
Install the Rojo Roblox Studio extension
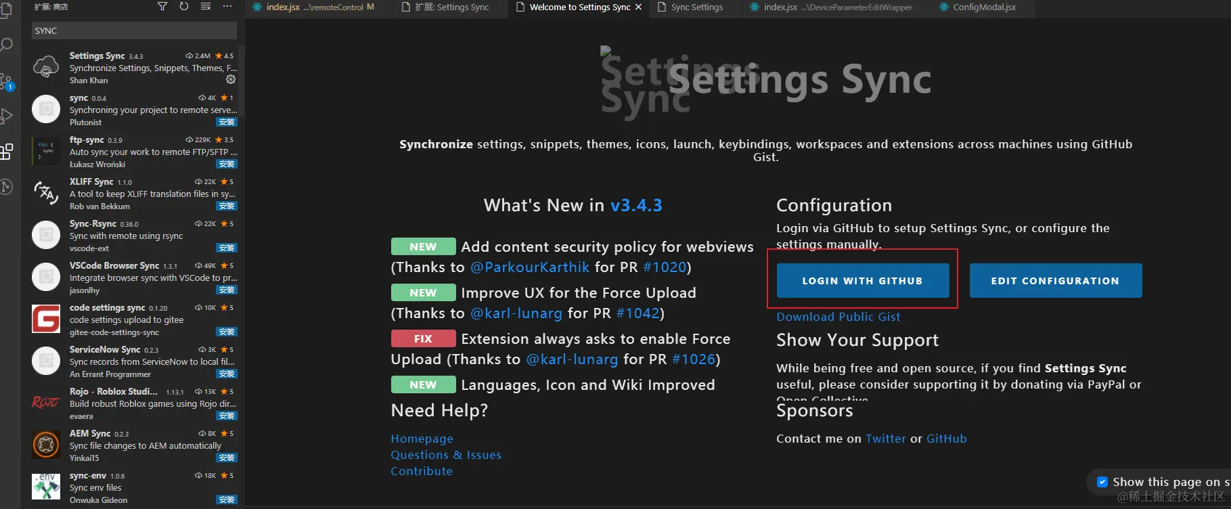point(227,416)
